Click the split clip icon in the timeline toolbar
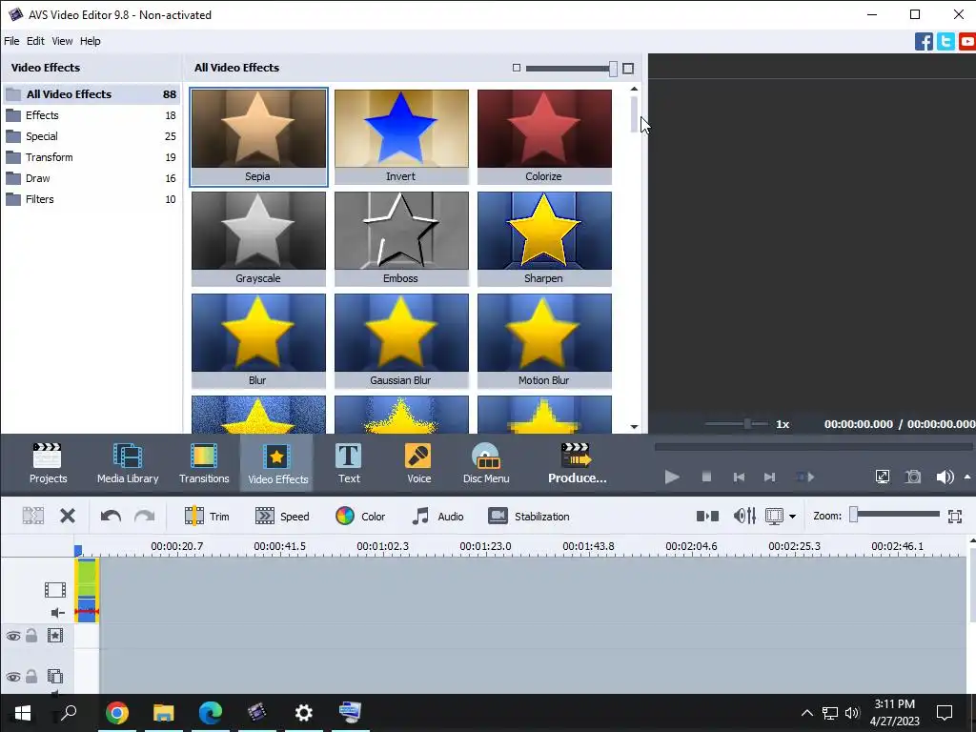 33,516
